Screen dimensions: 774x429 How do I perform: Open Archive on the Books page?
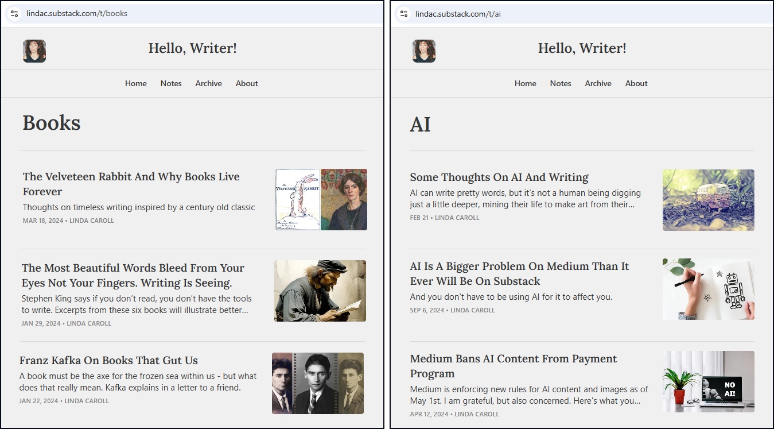(x=208, y=83)
